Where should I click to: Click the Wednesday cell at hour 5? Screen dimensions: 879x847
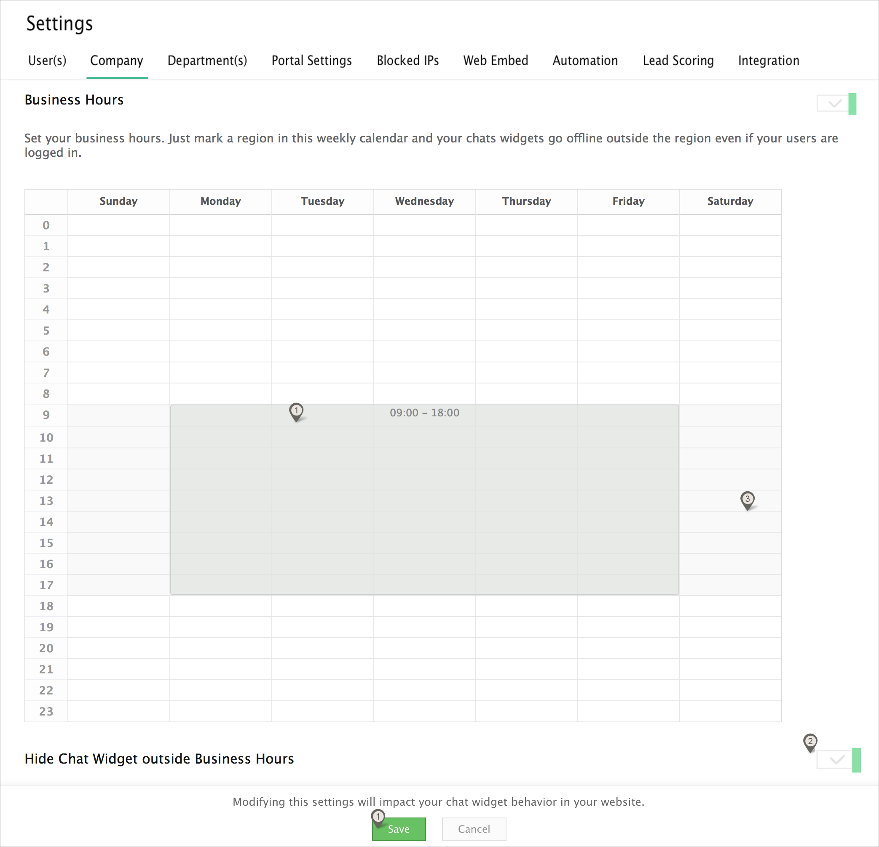point(424,330)
